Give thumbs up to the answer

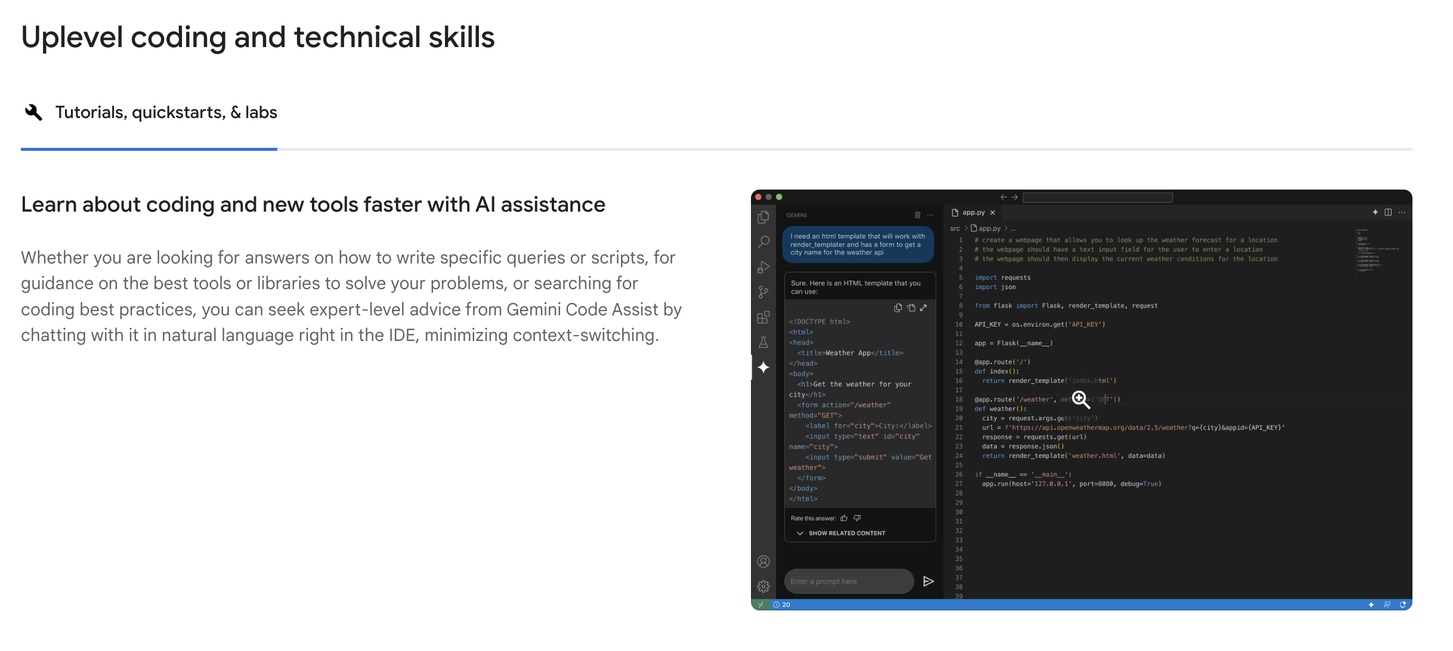pos(844,518)
